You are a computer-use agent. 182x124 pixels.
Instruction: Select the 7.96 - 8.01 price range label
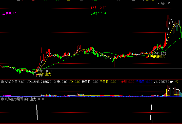pyautogui.click(x=45, y=71)
